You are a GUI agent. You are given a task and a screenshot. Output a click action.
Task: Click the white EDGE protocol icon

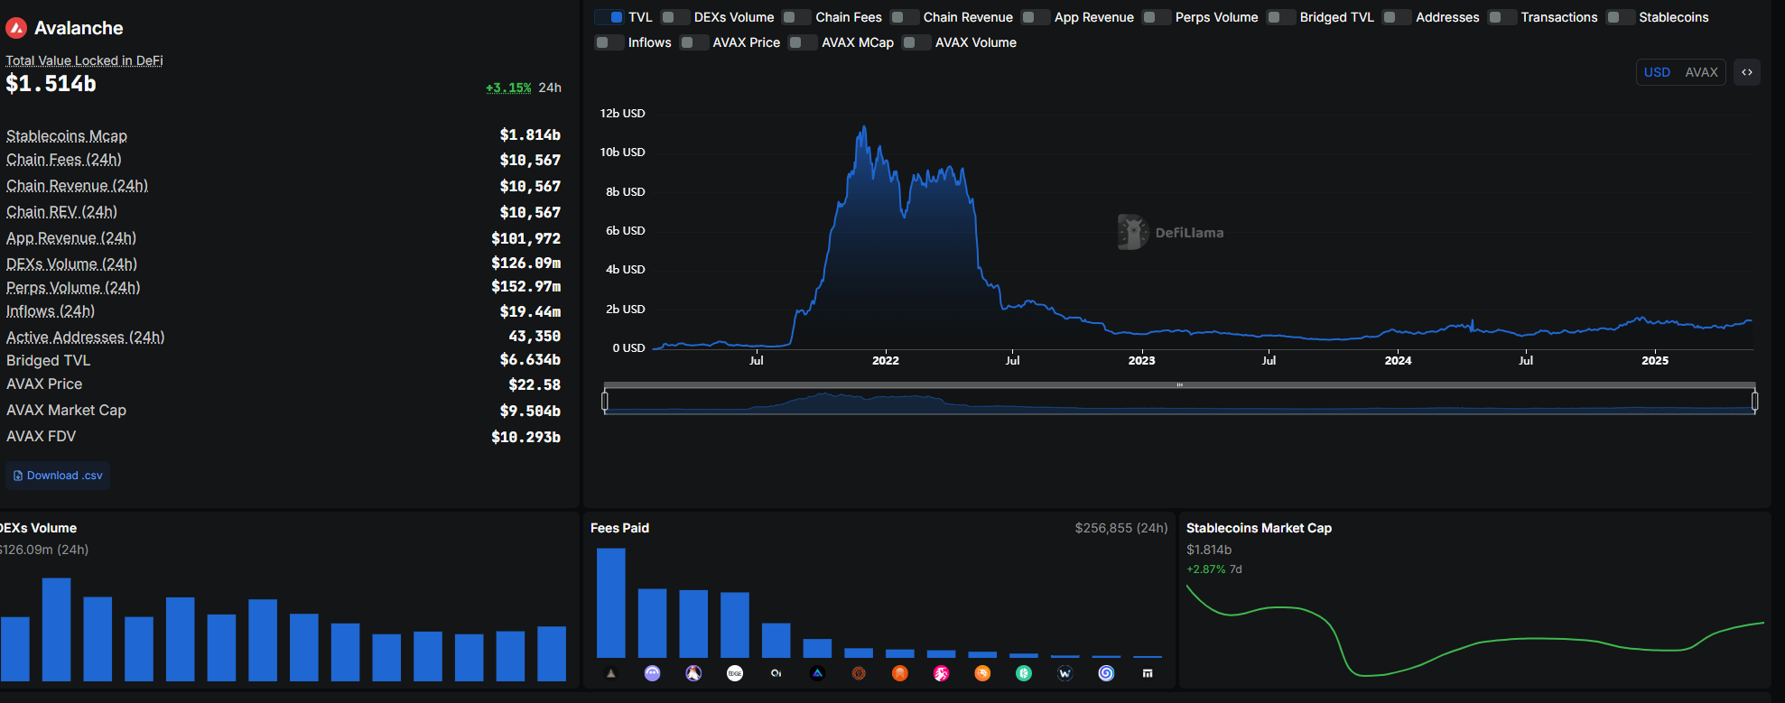(x=735, y=673)
